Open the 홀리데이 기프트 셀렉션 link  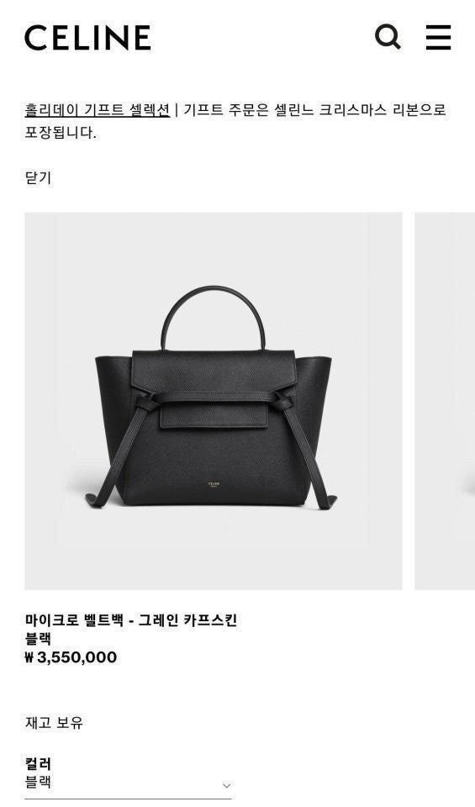pos(98,109)
